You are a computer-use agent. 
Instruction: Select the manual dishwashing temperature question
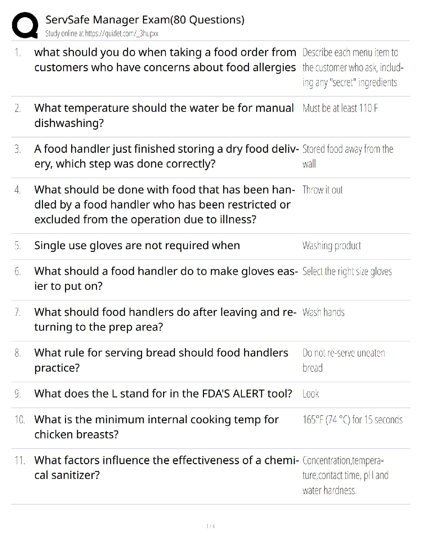coord(164,115)
